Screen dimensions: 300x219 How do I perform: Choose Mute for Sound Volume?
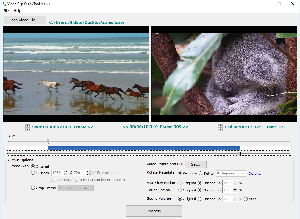point(246,199)
